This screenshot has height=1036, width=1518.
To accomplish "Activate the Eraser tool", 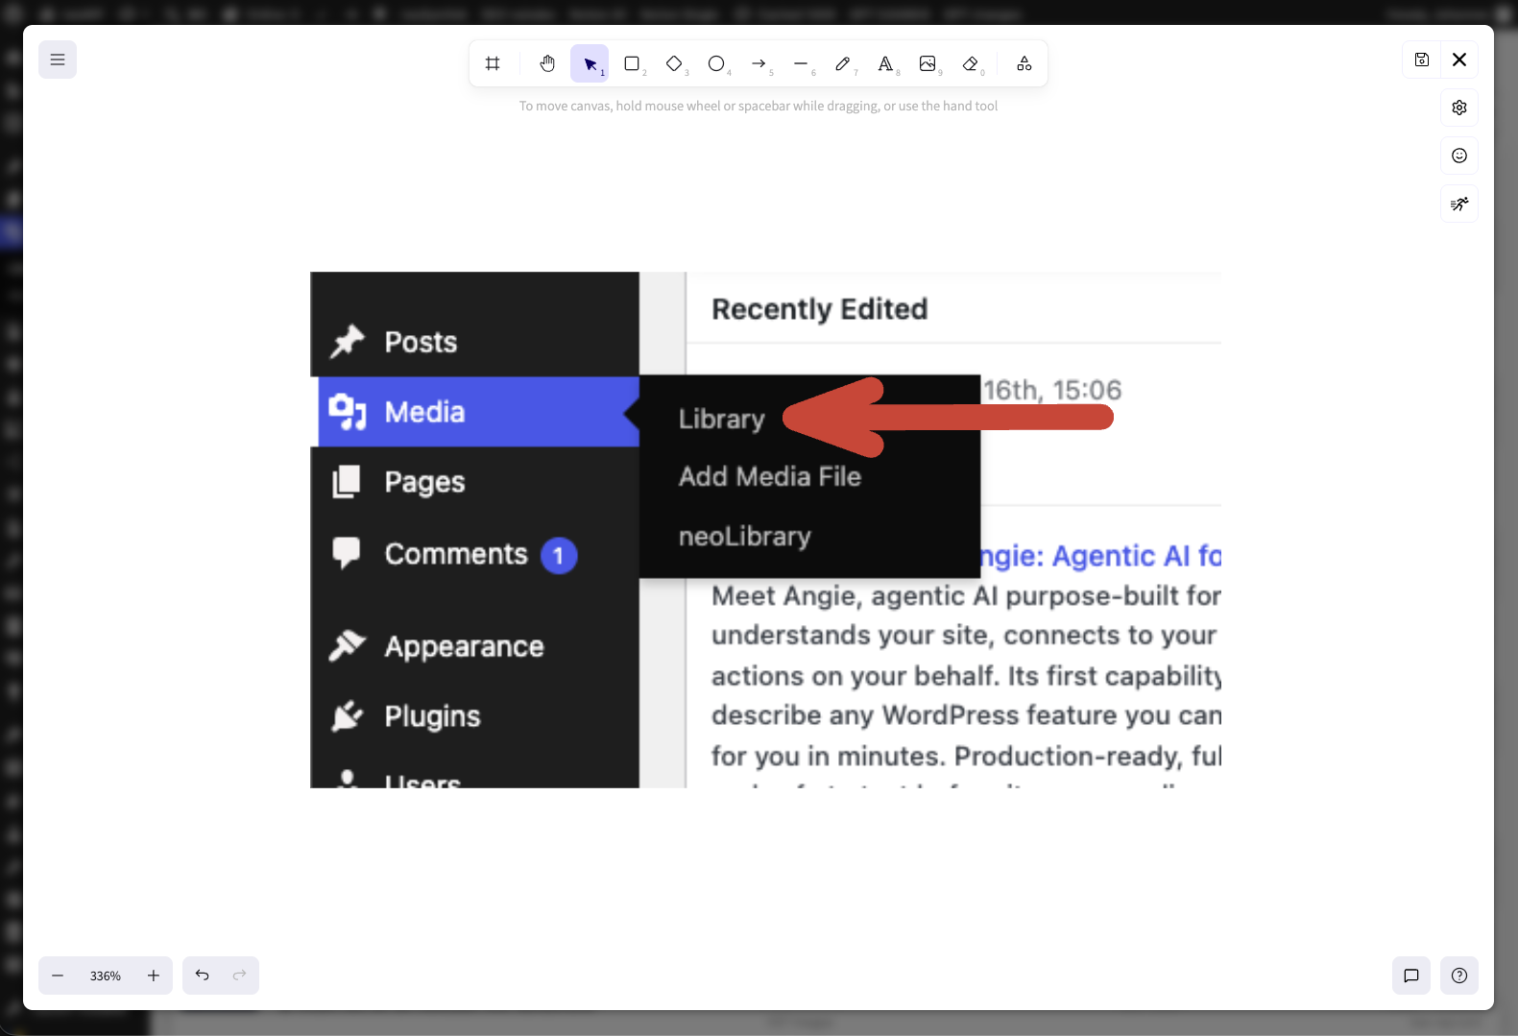I will click(970, 63).
